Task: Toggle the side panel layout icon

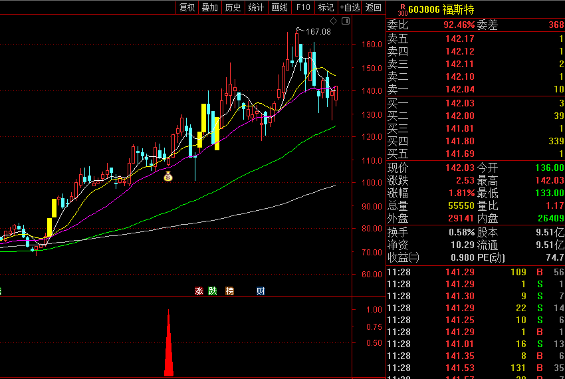Action: 346,21
